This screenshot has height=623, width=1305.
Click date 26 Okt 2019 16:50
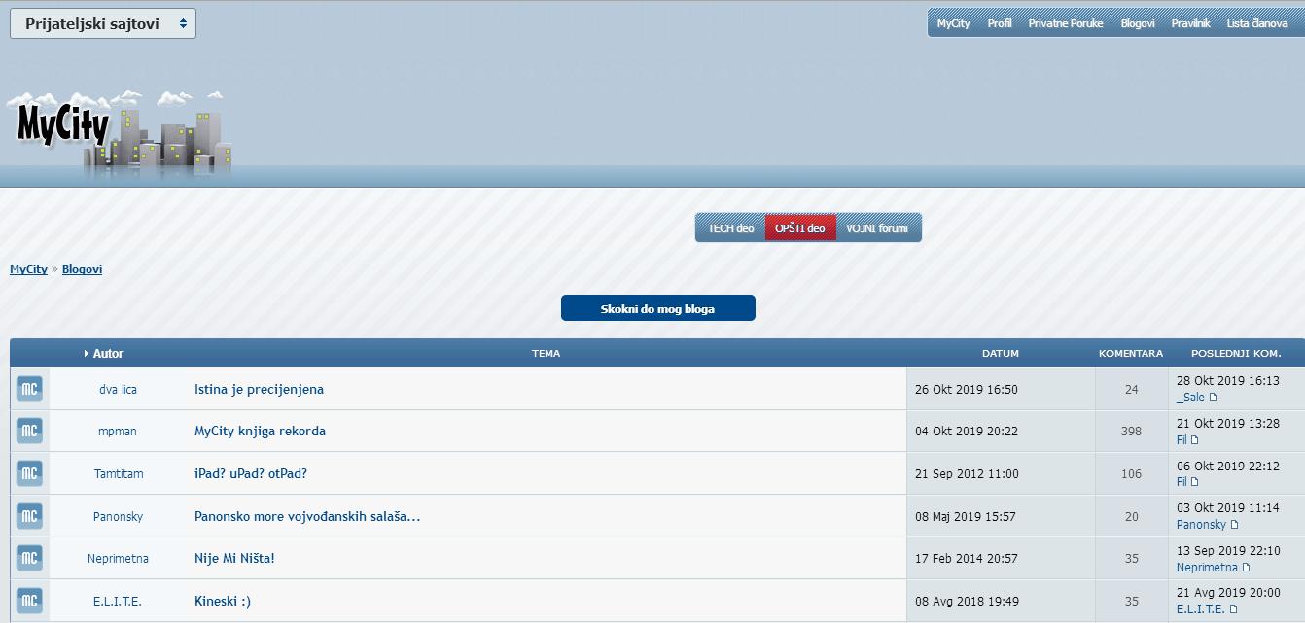[966, 389]
